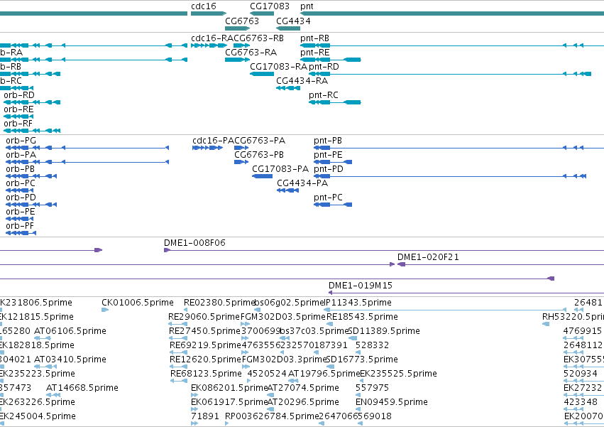Open the cdc16-RA transcript label
604x427 pixels.
(x=212, y=38)
